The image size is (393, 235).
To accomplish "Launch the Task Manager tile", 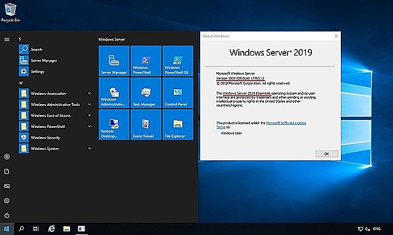I will [x=146, y=92].
